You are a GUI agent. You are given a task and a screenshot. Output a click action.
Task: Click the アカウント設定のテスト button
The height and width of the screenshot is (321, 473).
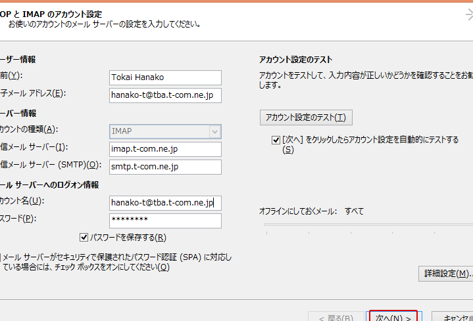pyautogui.click(x=305, y=118)
